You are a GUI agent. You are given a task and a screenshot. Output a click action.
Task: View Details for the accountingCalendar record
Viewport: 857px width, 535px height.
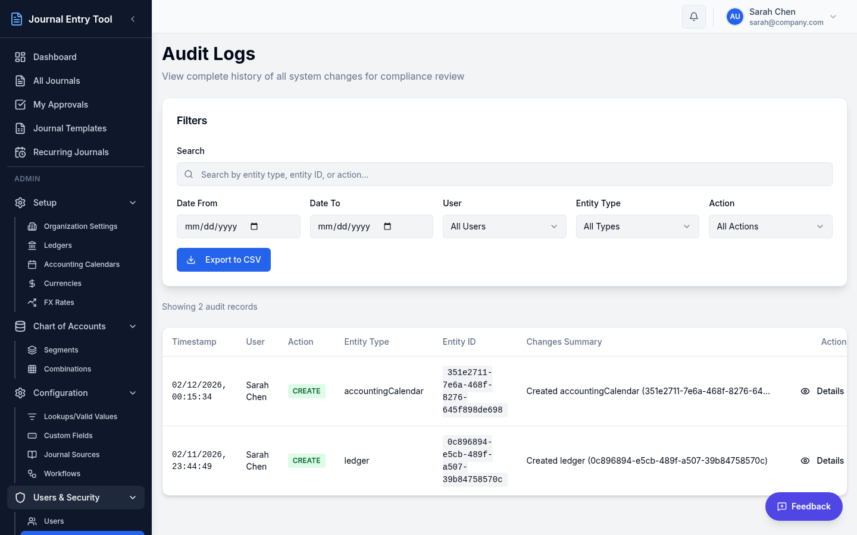click(822, 391)
